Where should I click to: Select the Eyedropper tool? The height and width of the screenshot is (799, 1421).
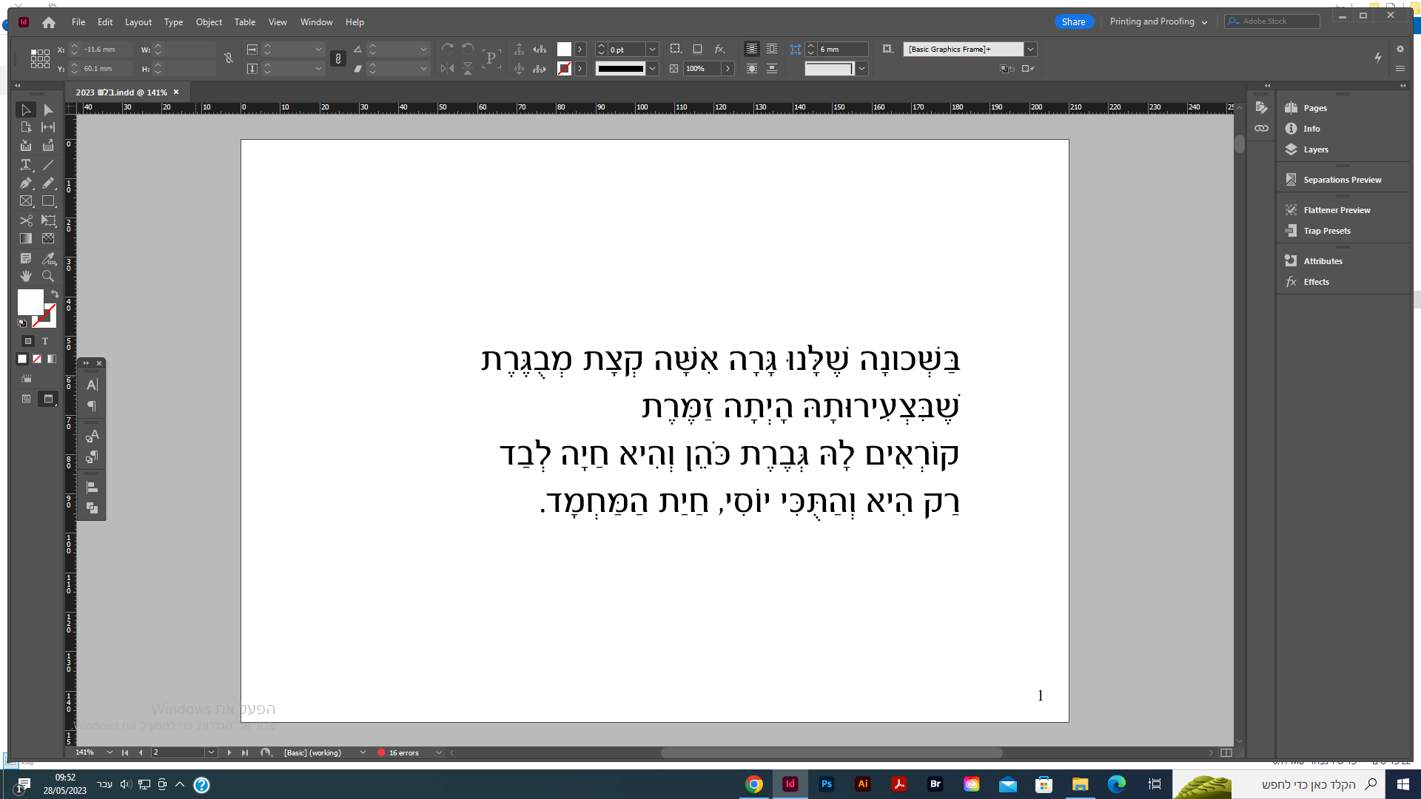(48, 258)
